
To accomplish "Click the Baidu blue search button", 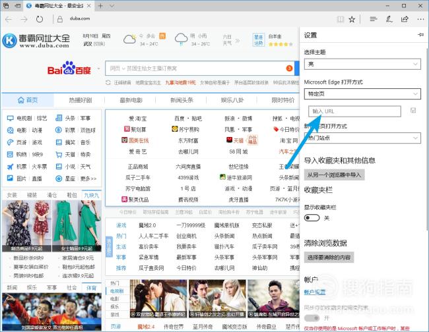I will pos(297,69).
